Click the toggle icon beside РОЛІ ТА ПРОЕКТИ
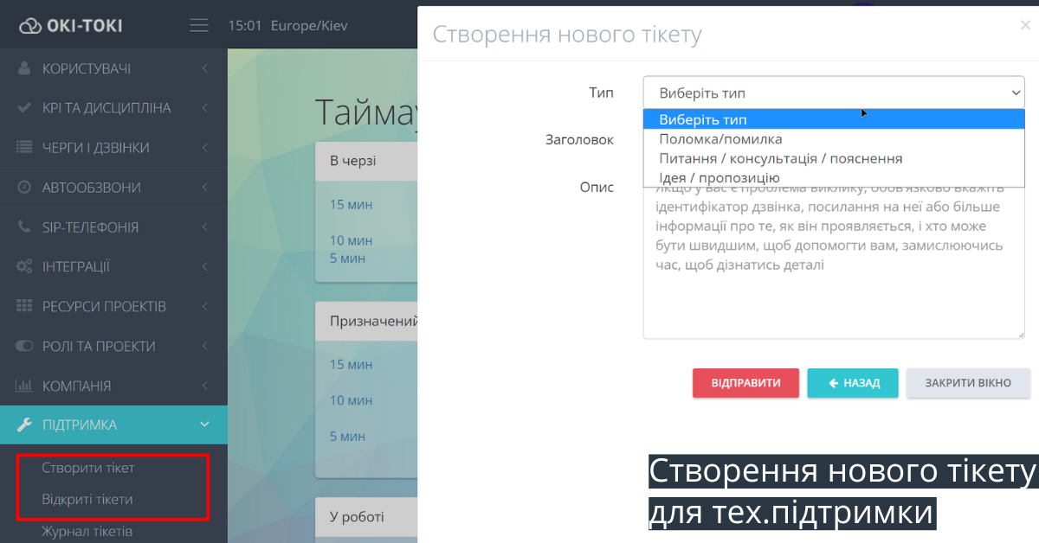The width and height of the screenshot is (1039, 543). click(x=22, y=346)
